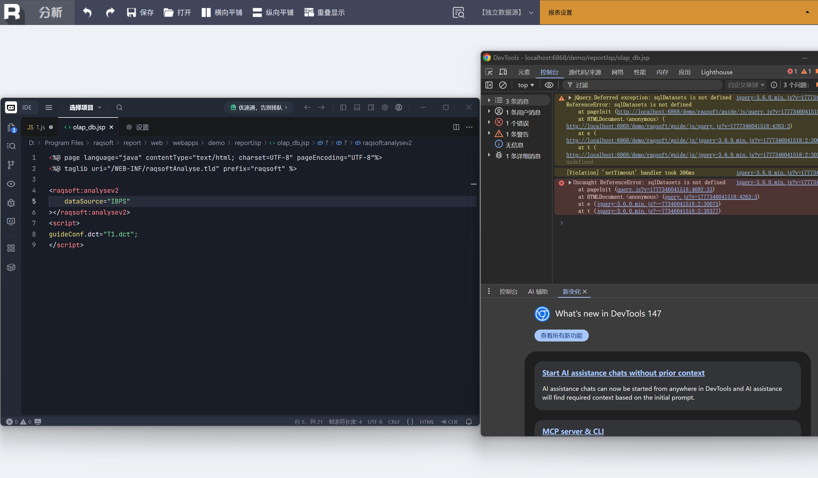Click the IDE status bar error count
The image size is (818, 478).
tap(12, 422)
